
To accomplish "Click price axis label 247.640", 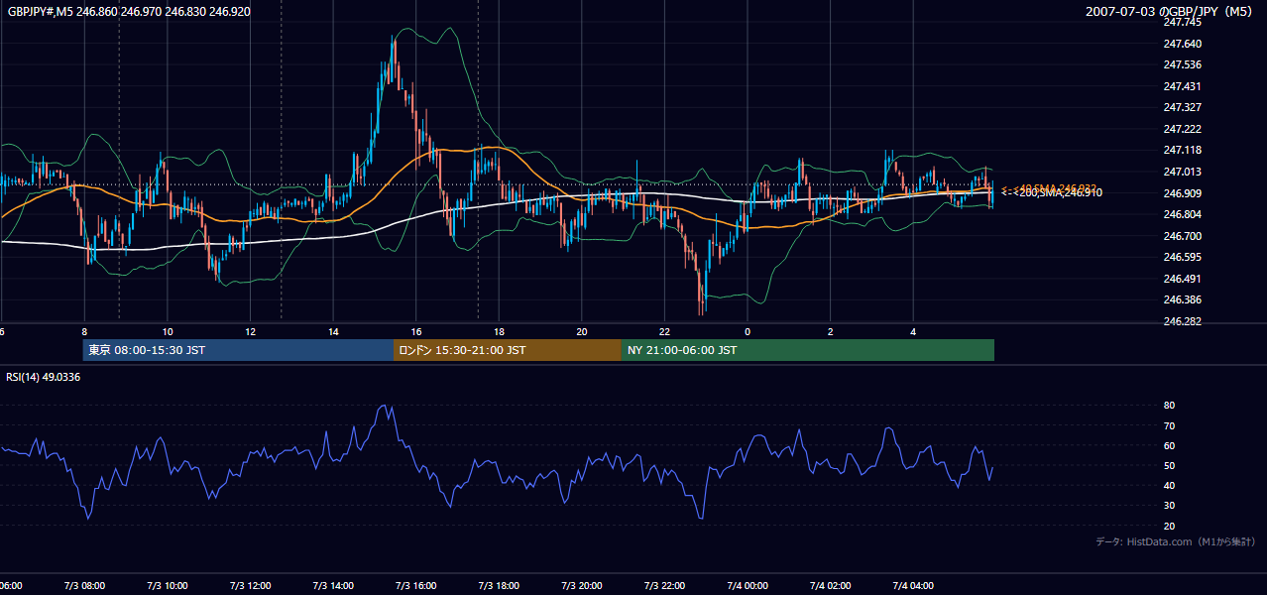I will [x=1182, y=44].
